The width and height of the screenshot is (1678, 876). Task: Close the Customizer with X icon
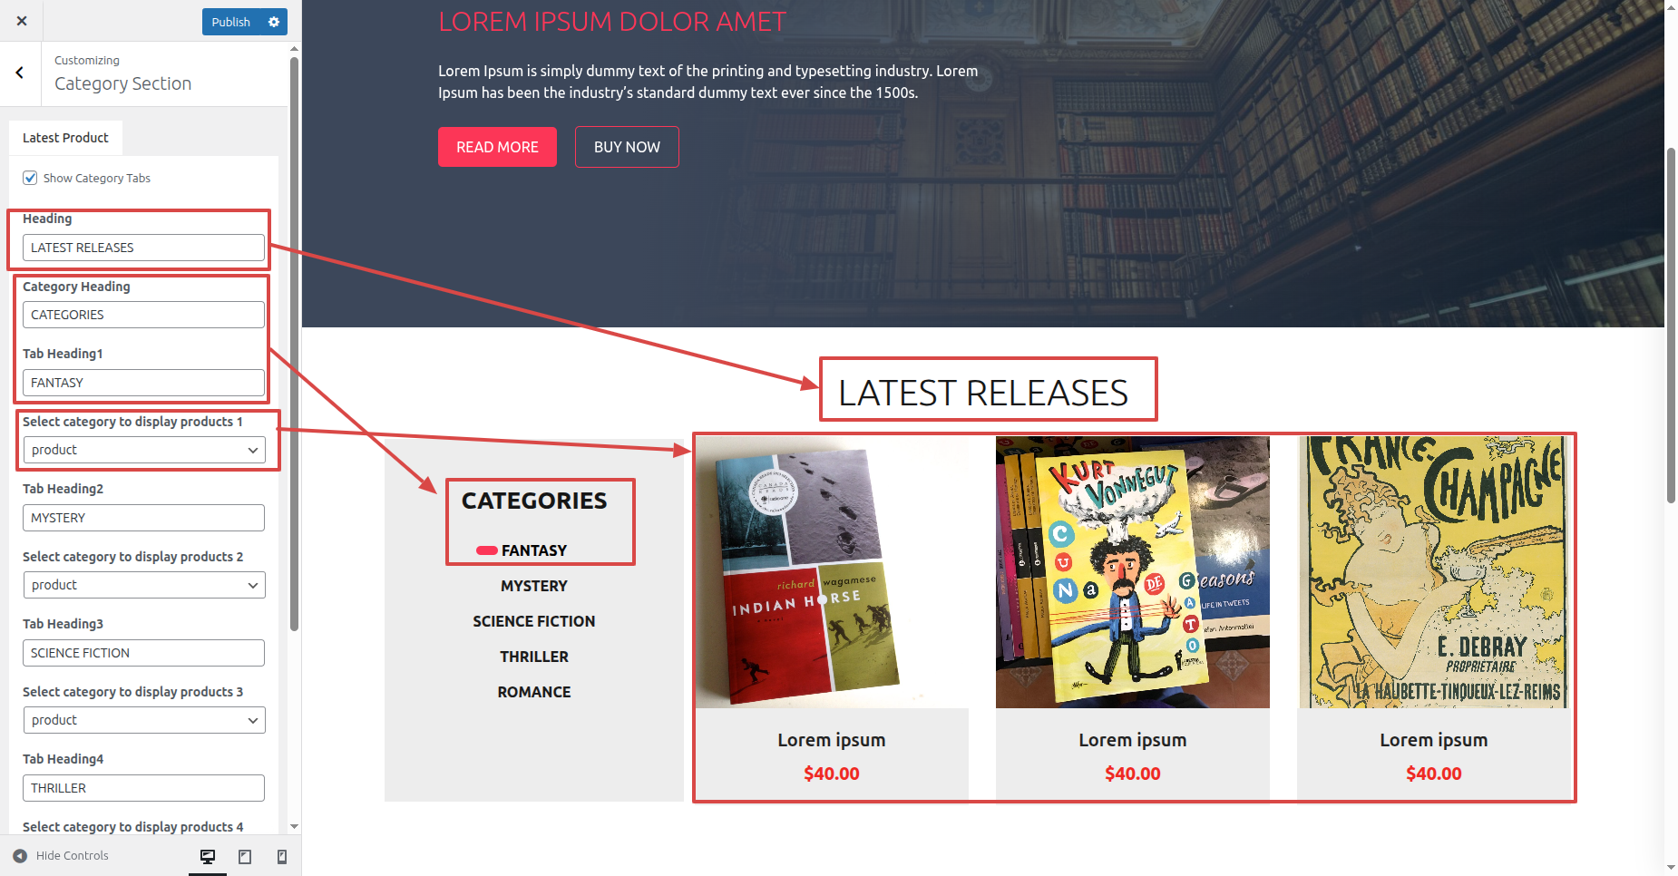point(22,21)
